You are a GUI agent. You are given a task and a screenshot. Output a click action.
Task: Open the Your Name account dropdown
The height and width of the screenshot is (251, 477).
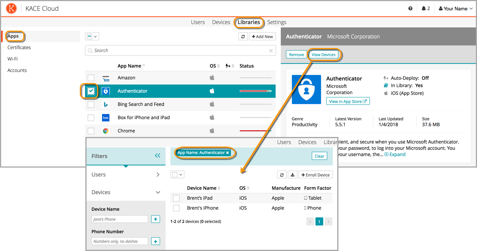click(455, 8)
